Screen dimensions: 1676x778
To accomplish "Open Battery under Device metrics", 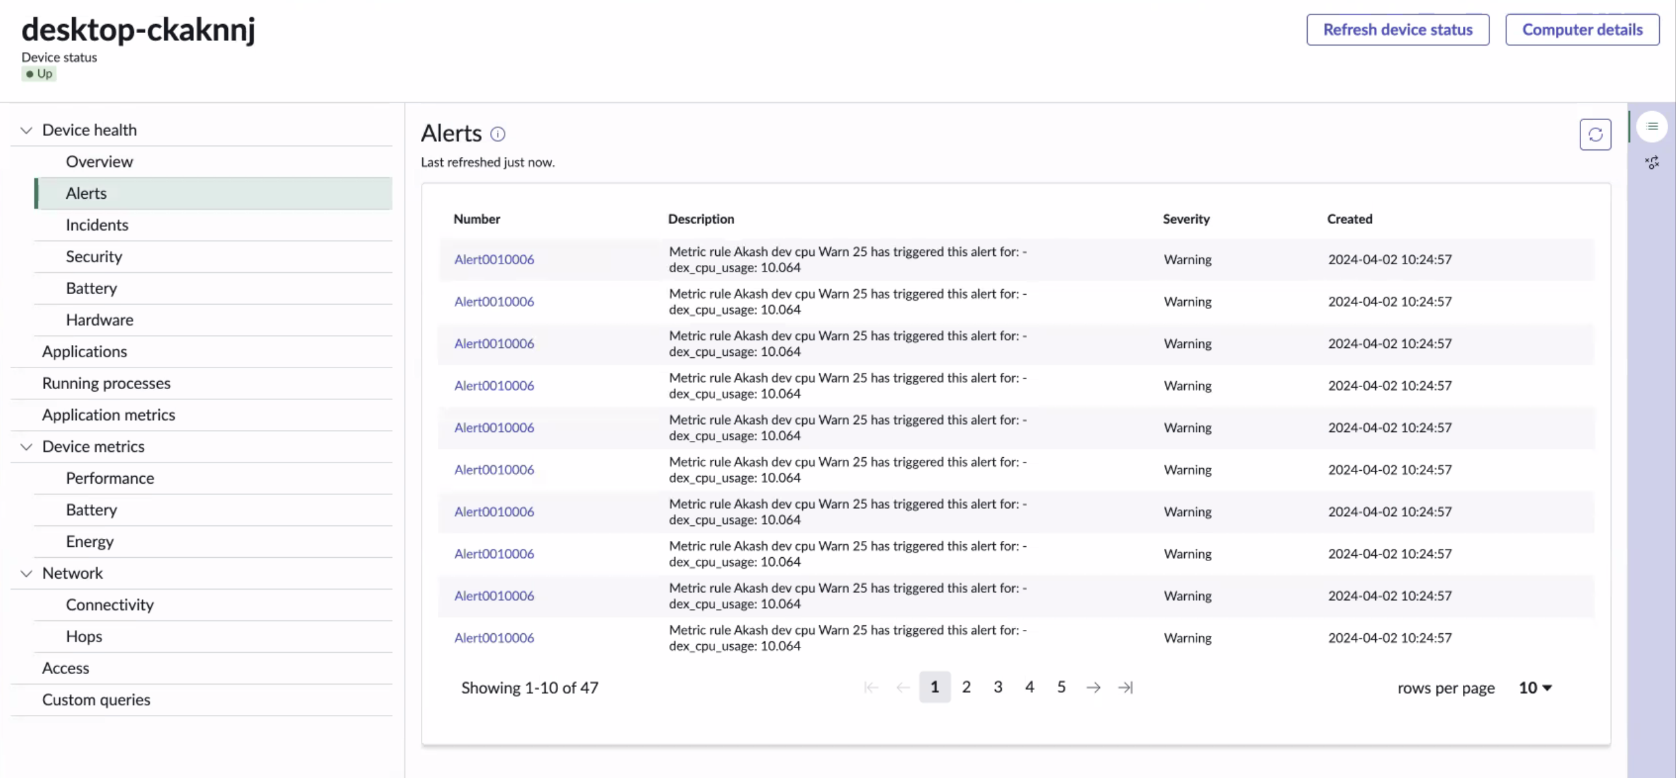I will click(x=213, y=510).
